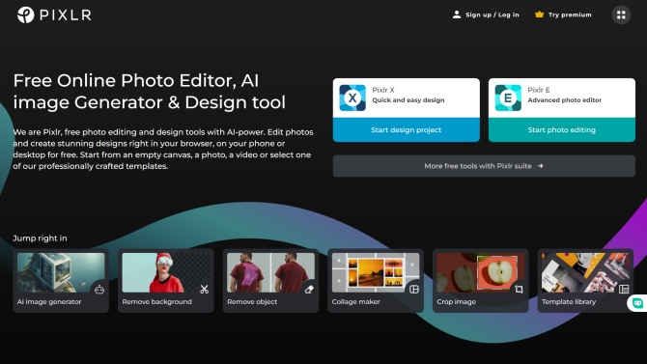Click Start design project button
The height and width of the screenshot is (364, 647).
pyautogui.click(x=407, y=130)
